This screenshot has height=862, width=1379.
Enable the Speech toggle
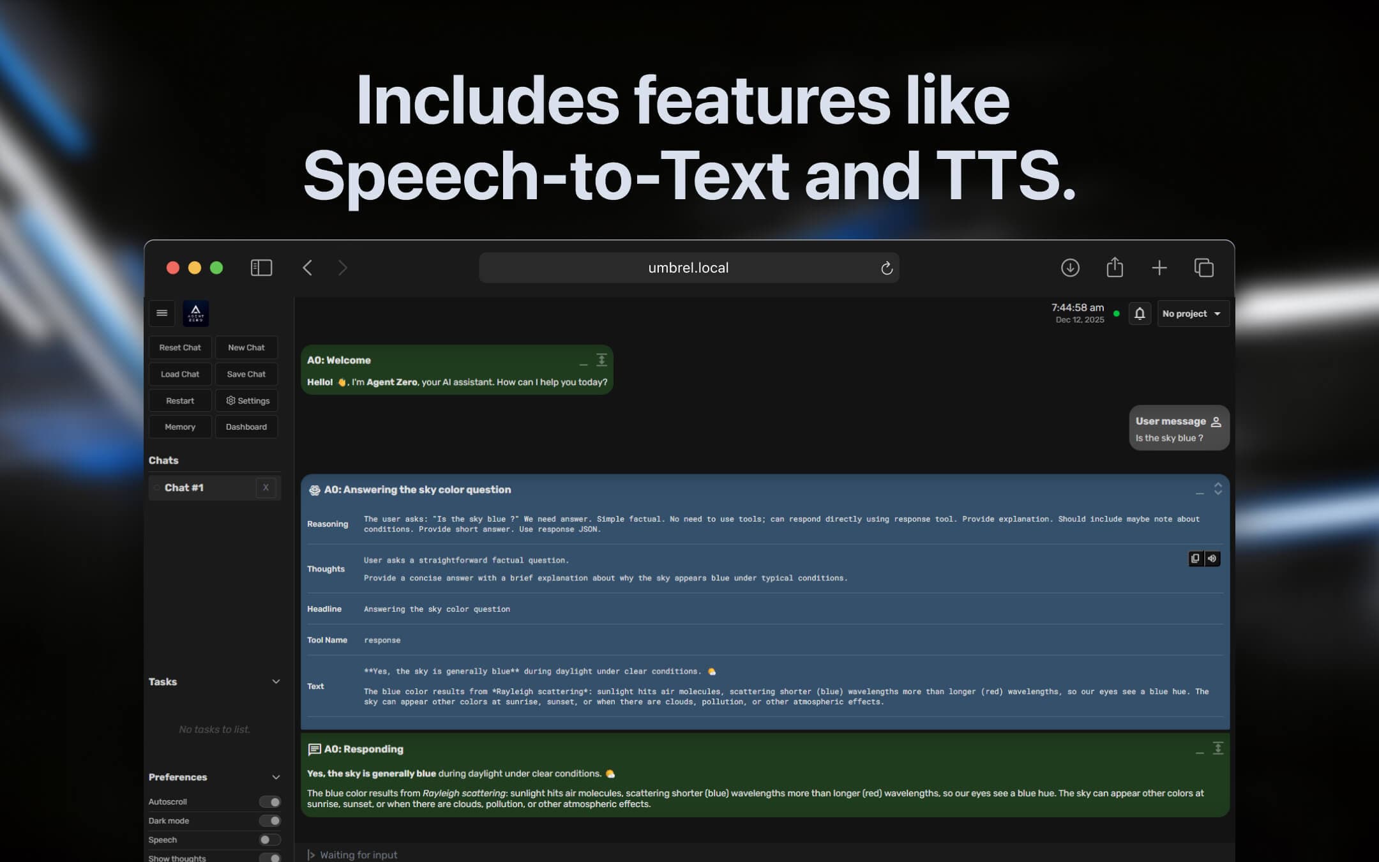(270, 840)
